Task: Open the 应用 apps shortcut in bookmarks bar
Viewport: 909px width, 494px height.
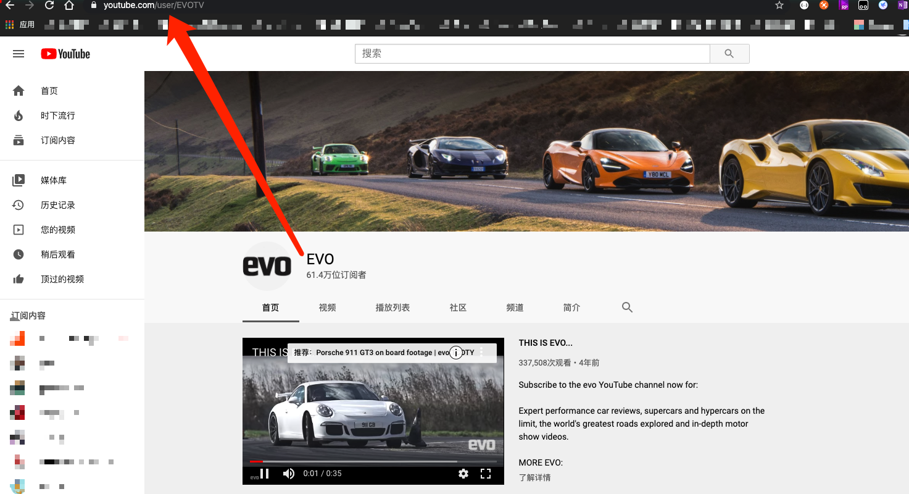Action: tap(20, 25)
